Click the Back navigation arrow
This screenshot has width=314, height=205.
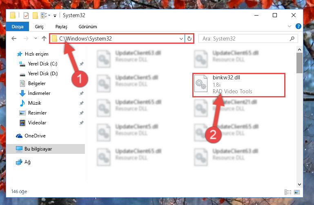(14, 38)
